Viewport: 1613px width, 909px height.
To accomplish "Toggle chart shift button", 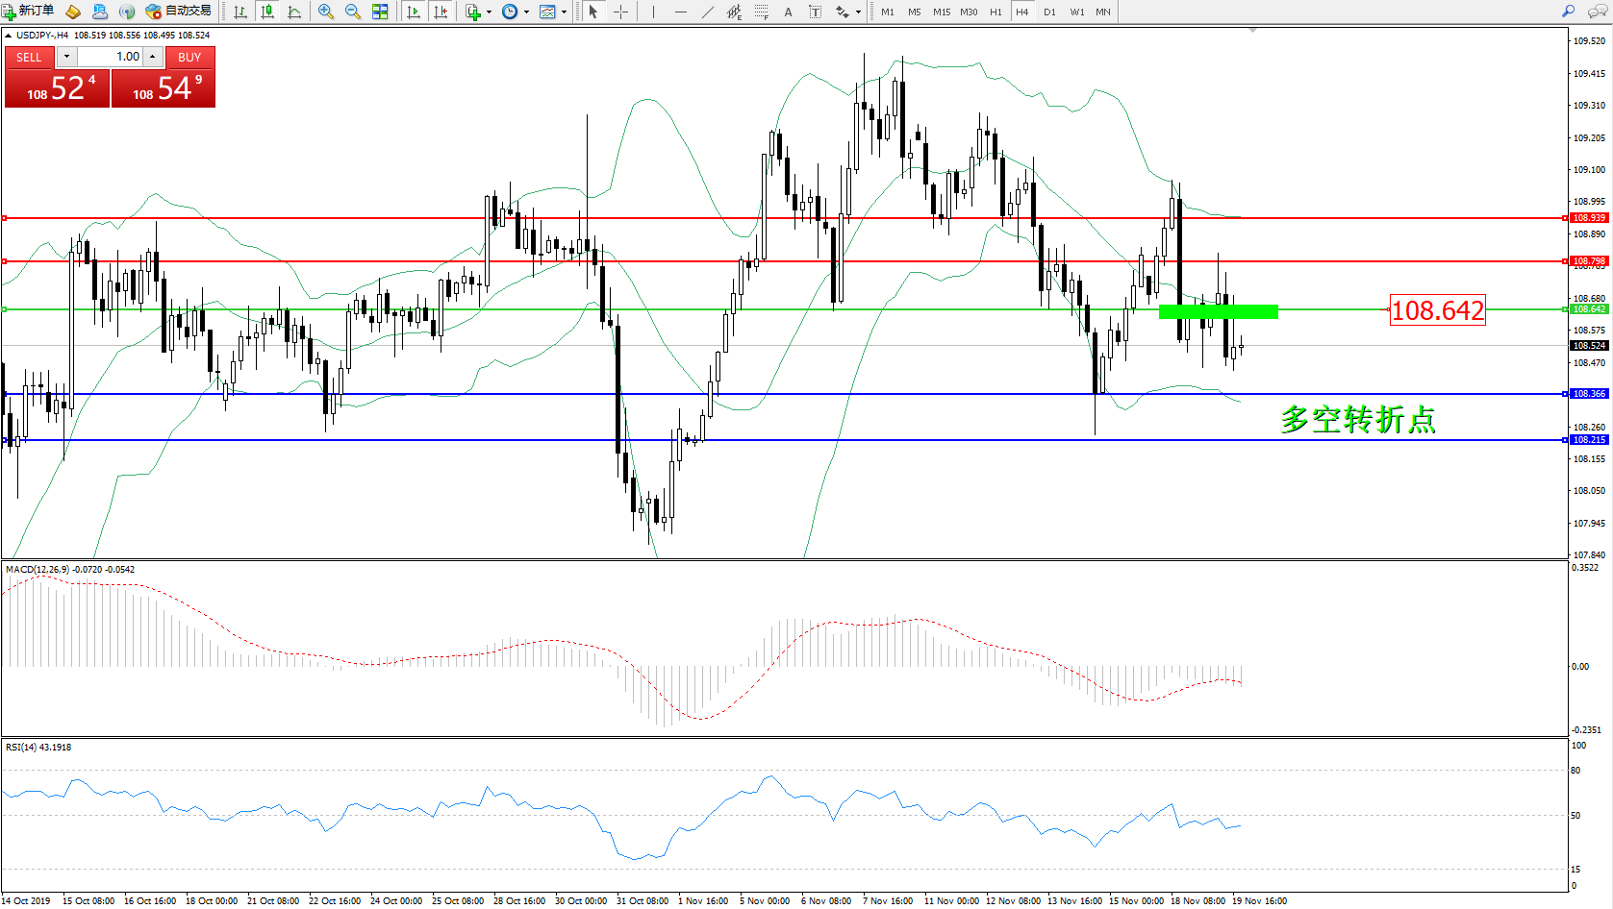I will (x=441, y=12).
